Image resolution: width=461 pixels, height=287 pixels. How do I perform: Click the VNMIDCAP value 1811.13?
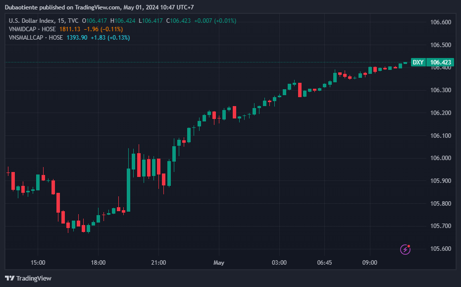click(70, 29)
